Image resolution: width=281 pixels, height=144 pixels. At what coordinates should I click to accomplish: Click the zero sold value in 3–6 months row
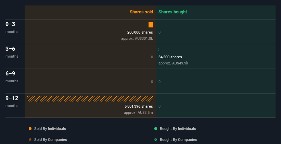[x=152, y=57]
